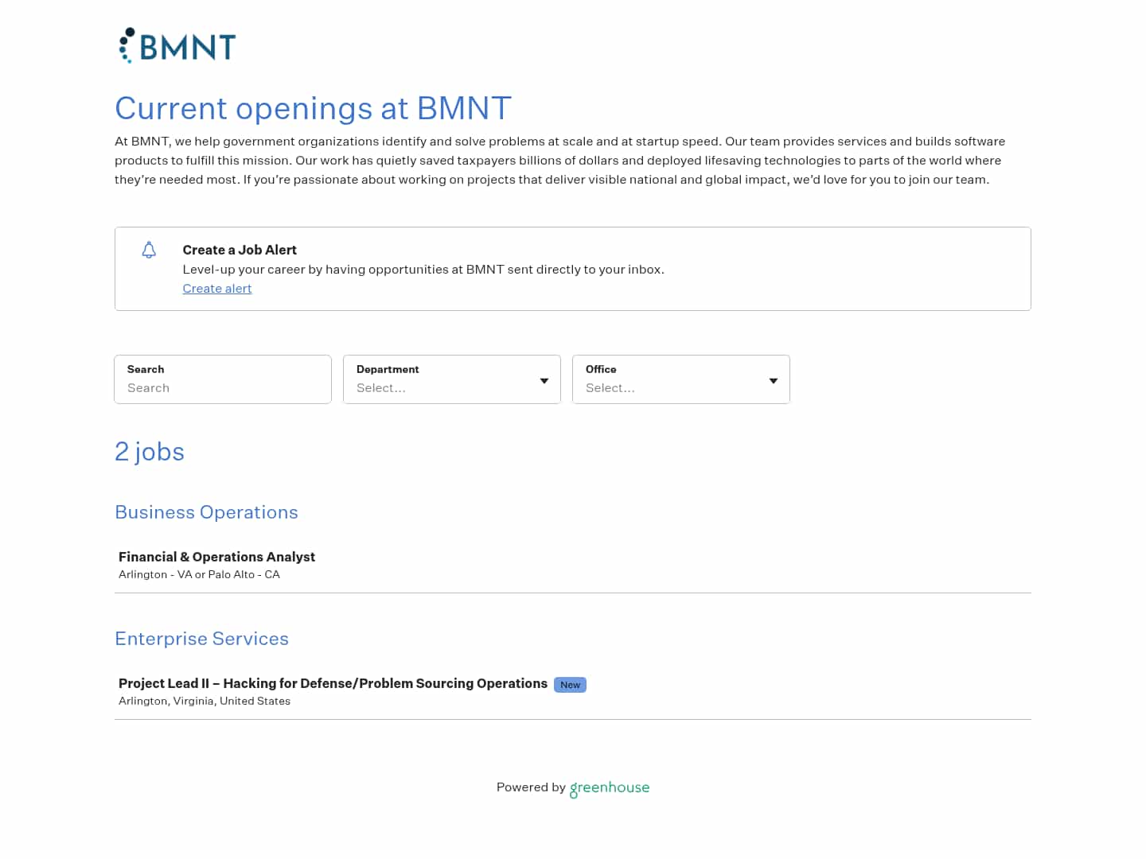Click 'Arlington, Virginia, United States' location
Image resolution: width=1146 pixels, height=859 pixels.
pos(205,701)
